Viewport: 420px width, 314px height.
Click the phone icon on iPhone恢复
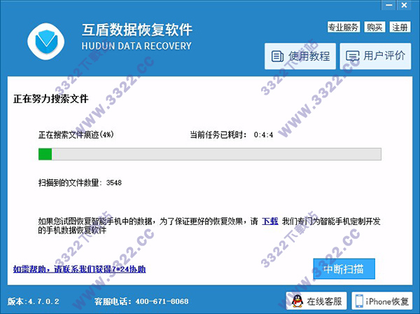[359, 301]
